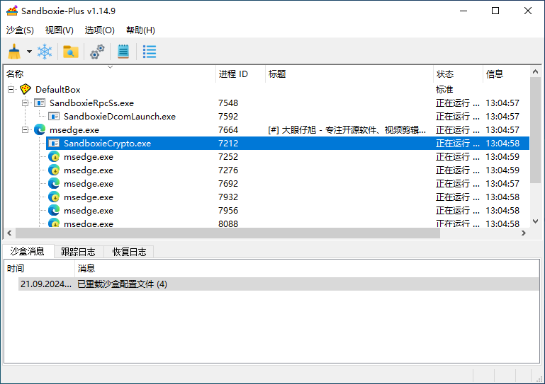Open the 帮助(H) menu
Screen dimensions: 545x384
(x=140, y=30)
